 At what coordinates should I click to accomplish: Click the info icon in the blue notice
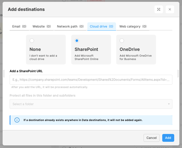(x=17, y=120)
